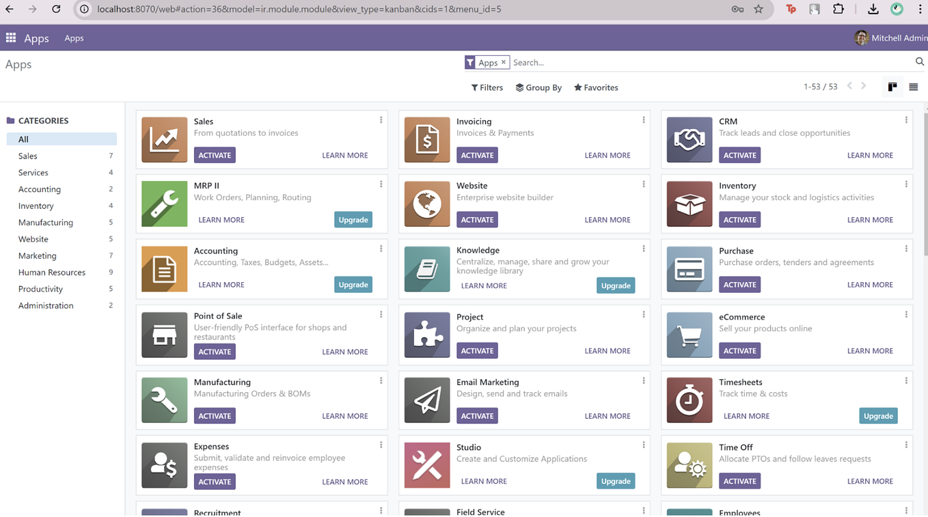The image size is (928, 517).
Task: Expand the Group By menu
Action: [538, 87]
